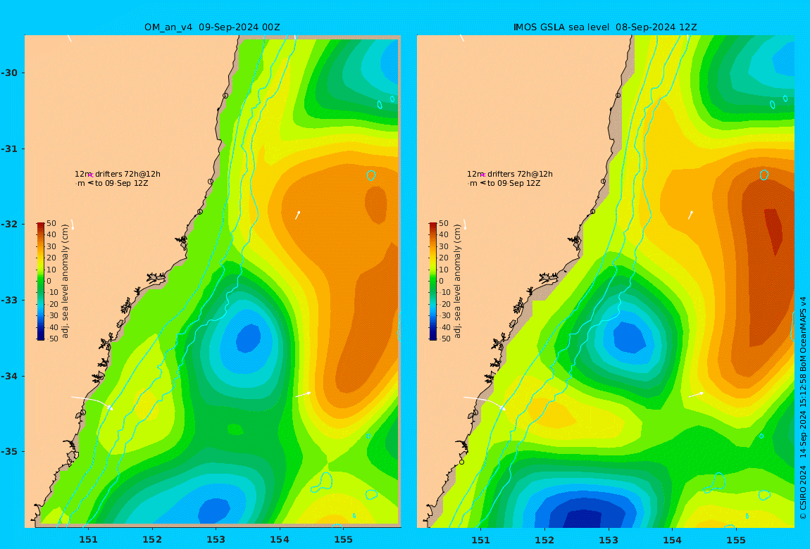This screenshot has width=810, height=549.
Task: Select the -32 latitude axis label
Action: click(9, 225)
